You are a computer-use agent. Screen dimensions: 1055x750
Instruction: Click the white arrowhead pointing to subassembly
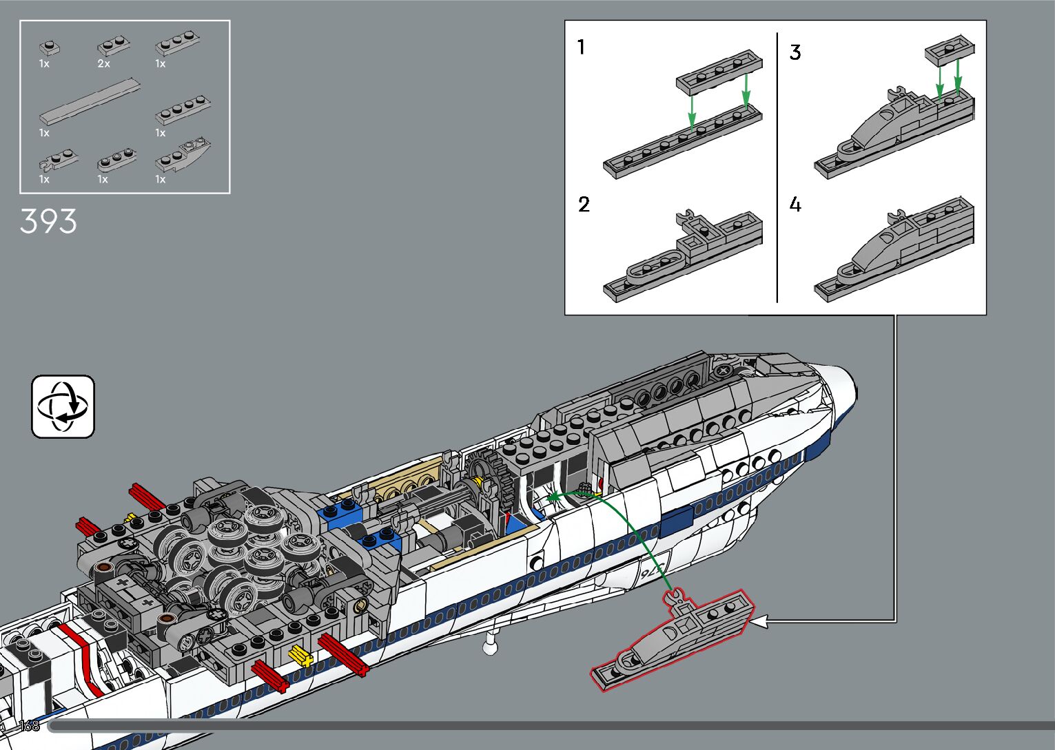pos(759,622)
